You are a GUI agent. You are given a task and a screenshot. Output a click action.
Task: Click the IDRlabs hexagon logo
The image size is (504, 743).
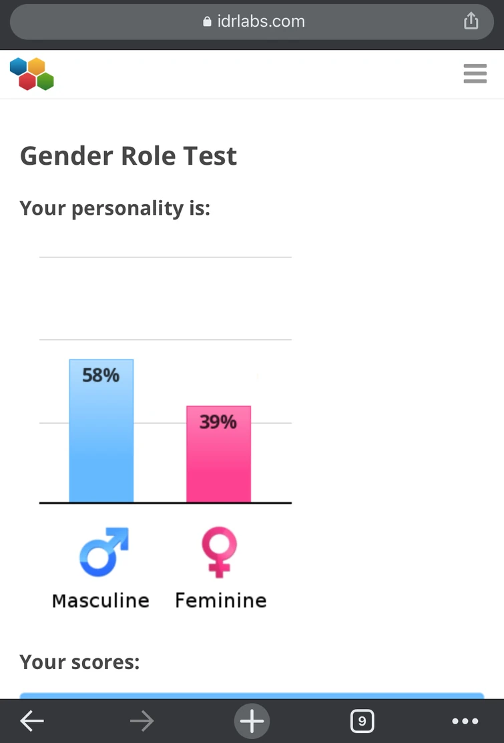pyautogui.click(x=32, y=73)
